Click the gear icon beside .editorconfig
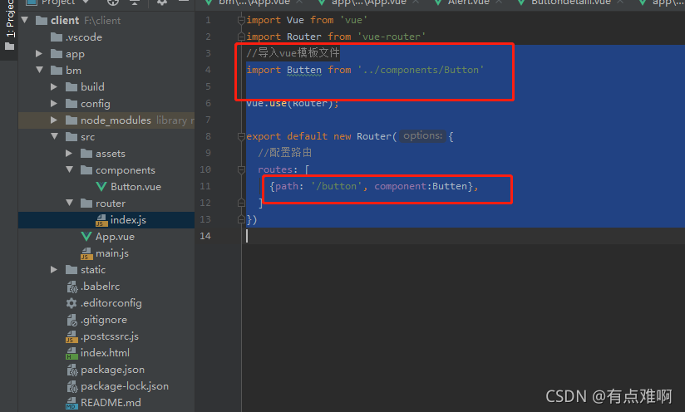Viewport: 685px width, 412px height. tap(71, 303)
